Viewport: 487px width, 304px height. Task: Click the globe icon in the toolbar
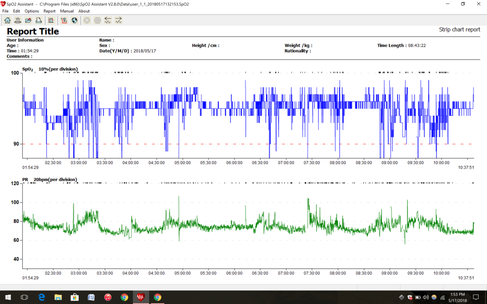(74, 20)
